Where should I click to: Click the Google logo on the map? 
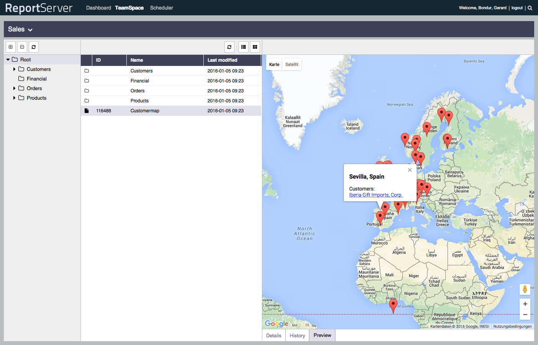click(x=276, y=324)
